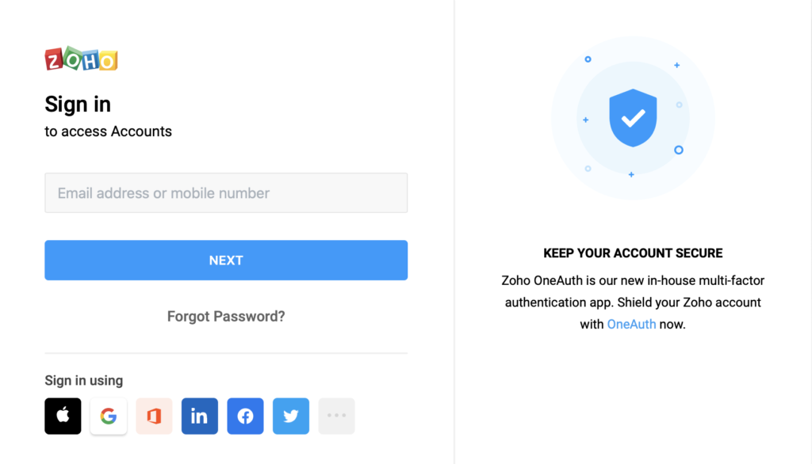The width and height of the screenshot is (812, 464).
Task: Sign in with Apple icon
Action: coord(63,416)
